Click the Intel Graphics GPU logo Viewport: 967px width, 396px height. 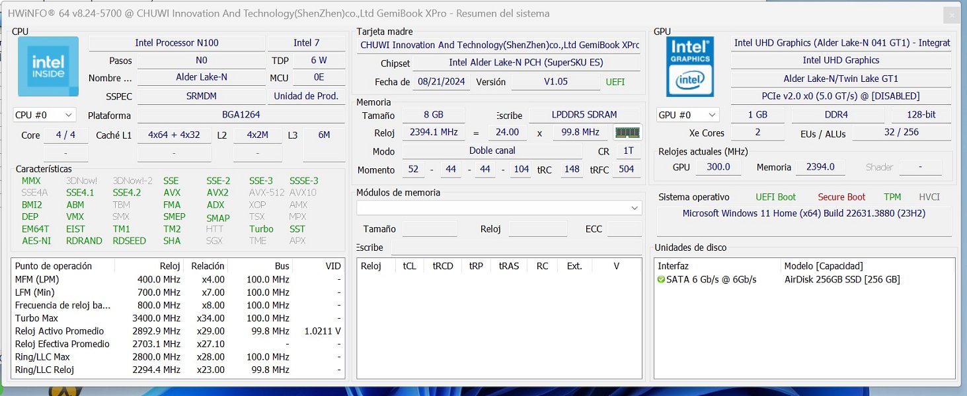[690, 67]
